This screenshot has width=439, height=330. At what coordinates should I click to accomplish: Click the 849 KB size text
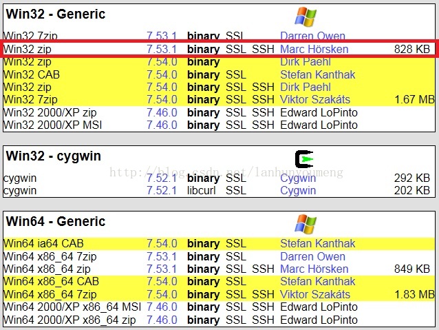pyautogui.click(x=412, y=269)
